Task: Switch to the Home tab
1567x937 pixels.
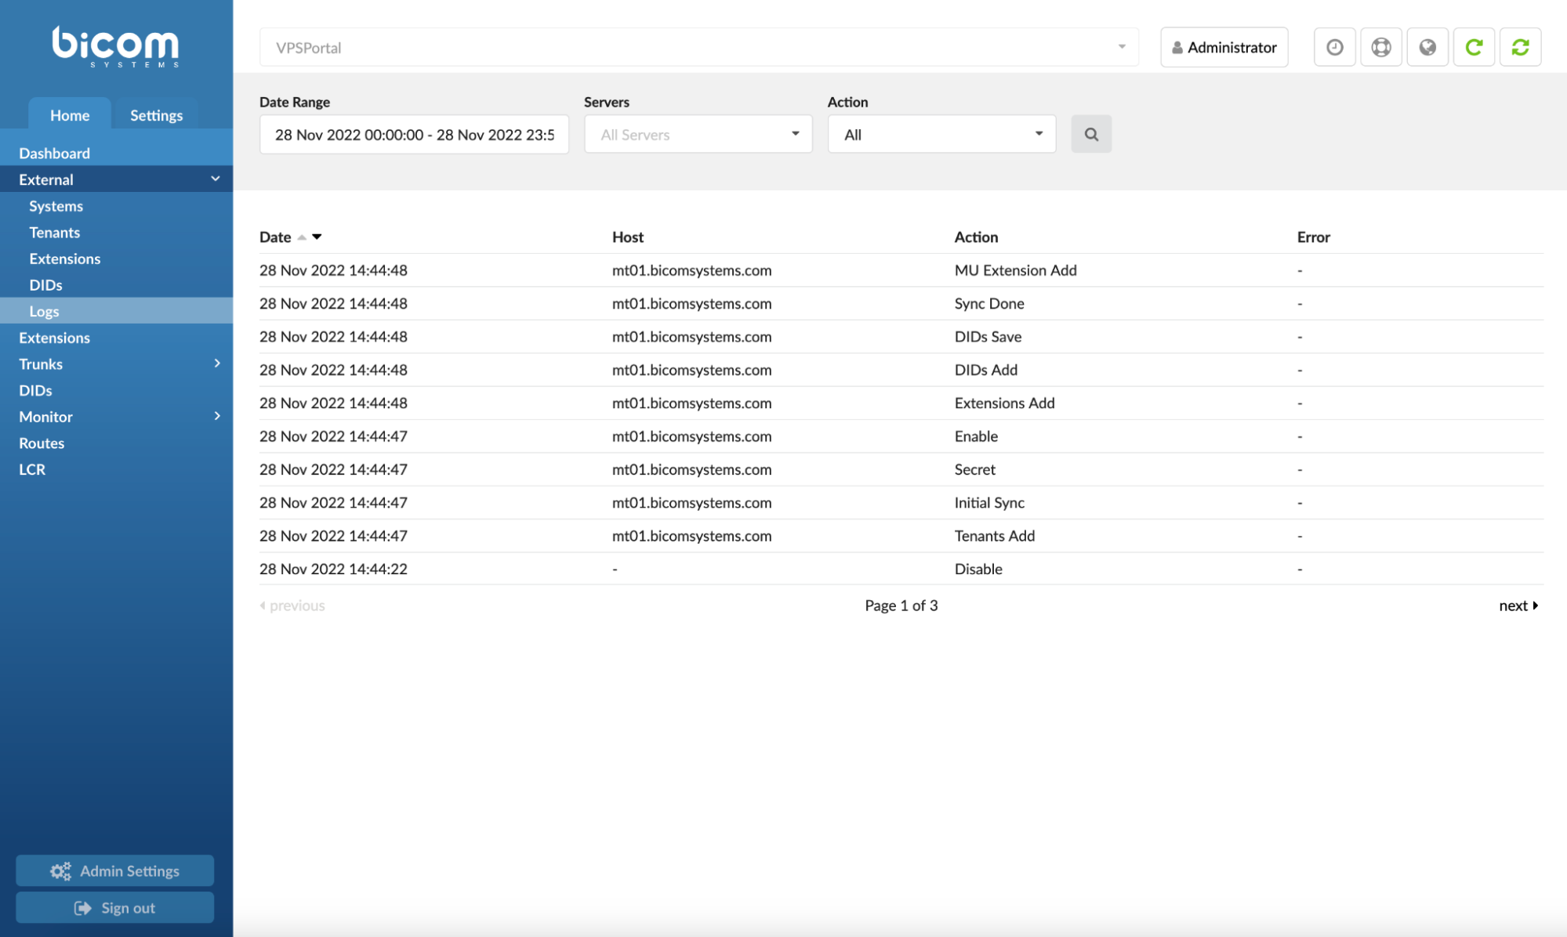Action: pos(70,114)
